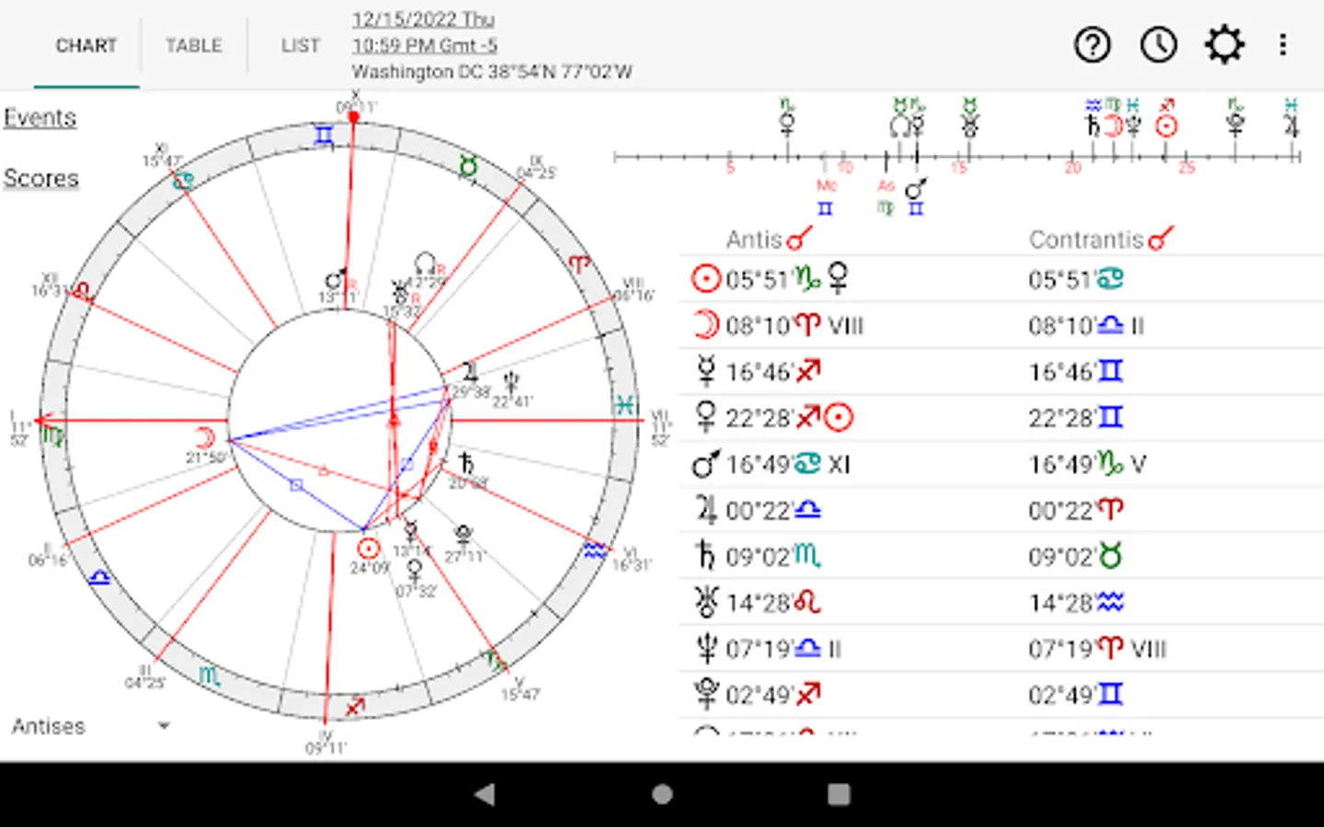Image resolution: width=1324 pixels, height=827 pixels.
Task: Click Pluto antis value 02°49' Sagittarius
Action: 772,695
